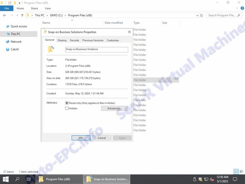
Task: Confirm with the OK button
Action: tap(81, 138)
